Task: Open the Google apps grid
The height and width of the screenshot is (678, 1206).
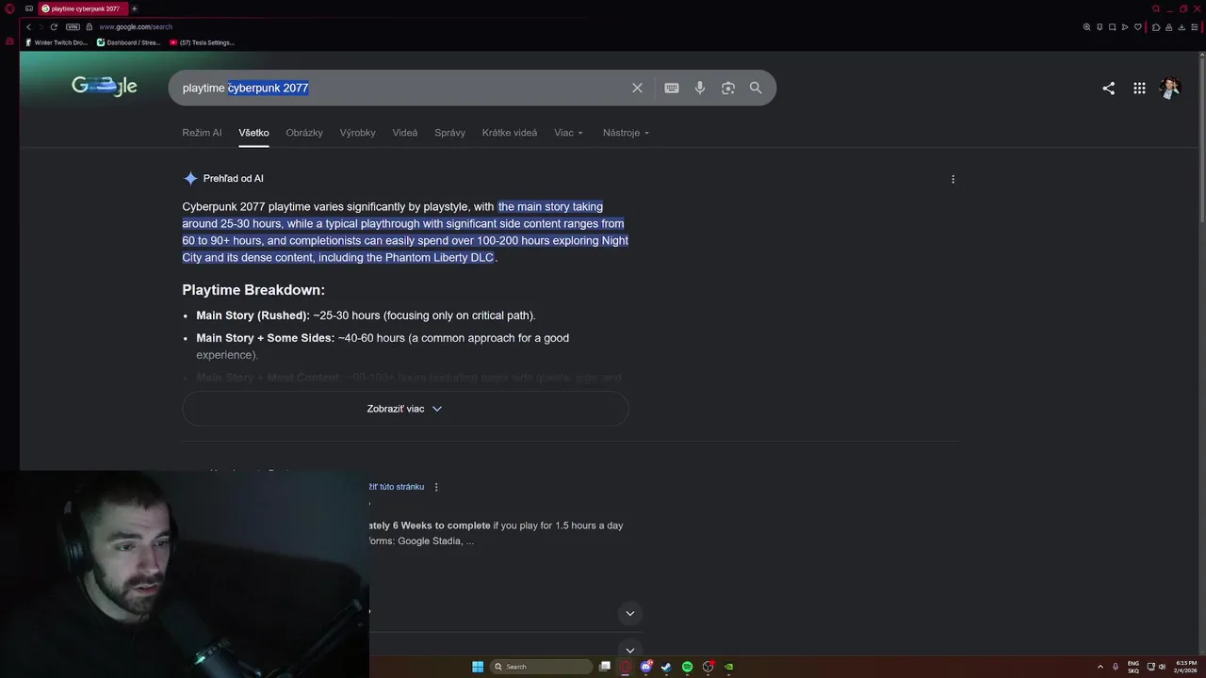Action: click(x=1139, y=88)
